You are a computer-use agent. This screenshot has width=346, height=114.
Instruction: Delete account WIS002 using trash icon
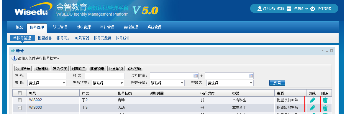point(325,100)
